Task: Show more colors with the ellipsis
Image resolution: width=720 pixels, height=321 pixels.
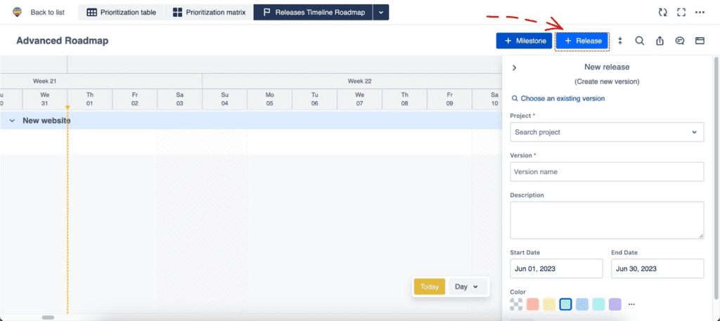Action: (x=631, y=304)
